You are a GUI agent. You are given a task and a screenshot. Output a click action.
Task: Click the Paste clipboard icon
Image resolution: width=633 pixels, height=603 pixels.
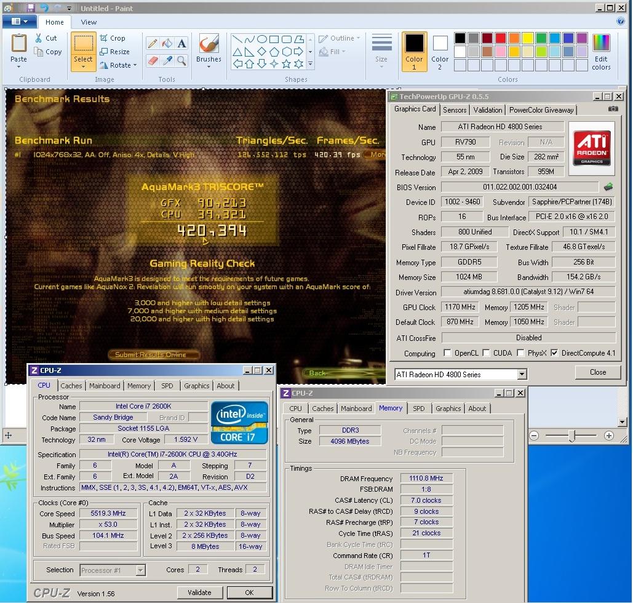(18, 43)
